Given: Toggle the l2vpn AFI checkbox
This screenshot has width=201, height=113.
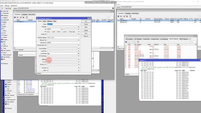Looking at the screenshot, I should (x=57, y=32).
